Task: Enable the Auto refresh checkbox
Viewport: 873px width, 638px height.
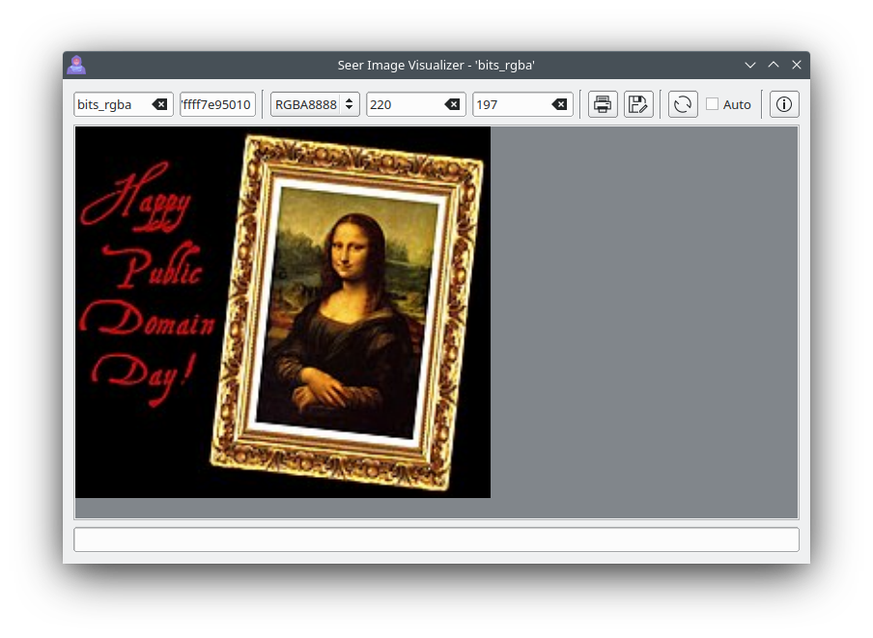Action: pos(712,104)
